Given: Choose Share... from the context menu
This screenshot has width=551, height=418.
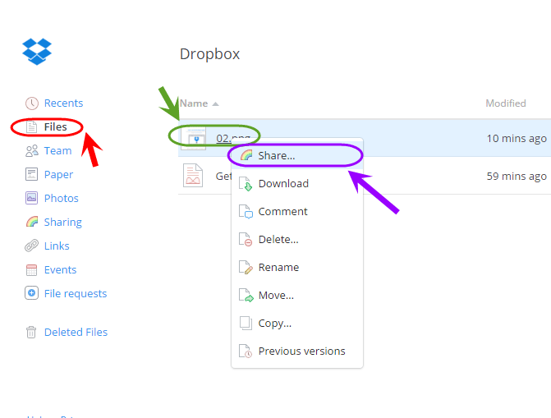Looking at the screenshot, I should pyautogui.click(x=297, y=155).
